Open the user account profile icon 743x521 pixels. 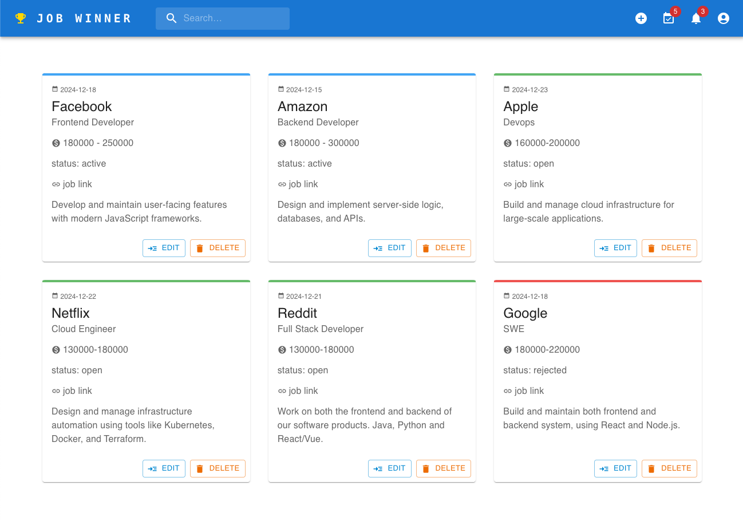pos(724,18)
